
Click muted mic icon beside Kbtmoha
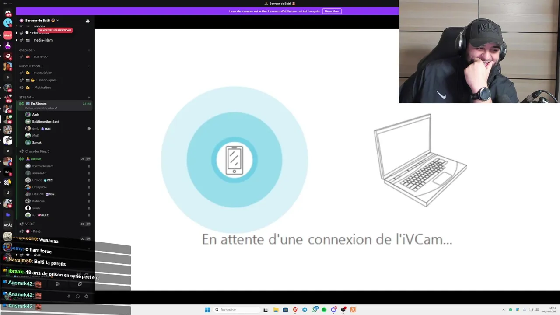point(89,201)
